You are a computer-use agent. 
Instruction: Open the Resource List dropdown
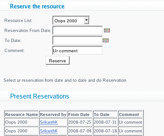(x=71, y=20)
